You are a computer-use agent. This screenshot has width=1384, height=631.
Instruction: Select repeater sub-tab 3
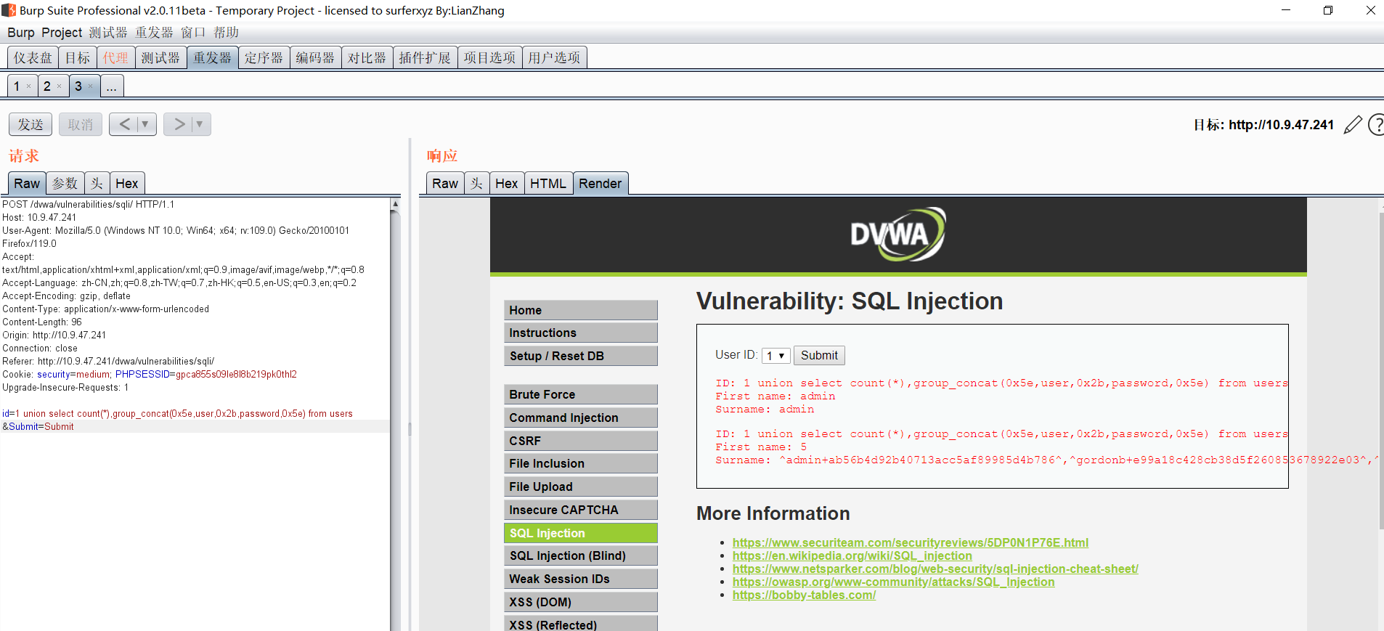[78, 86]
